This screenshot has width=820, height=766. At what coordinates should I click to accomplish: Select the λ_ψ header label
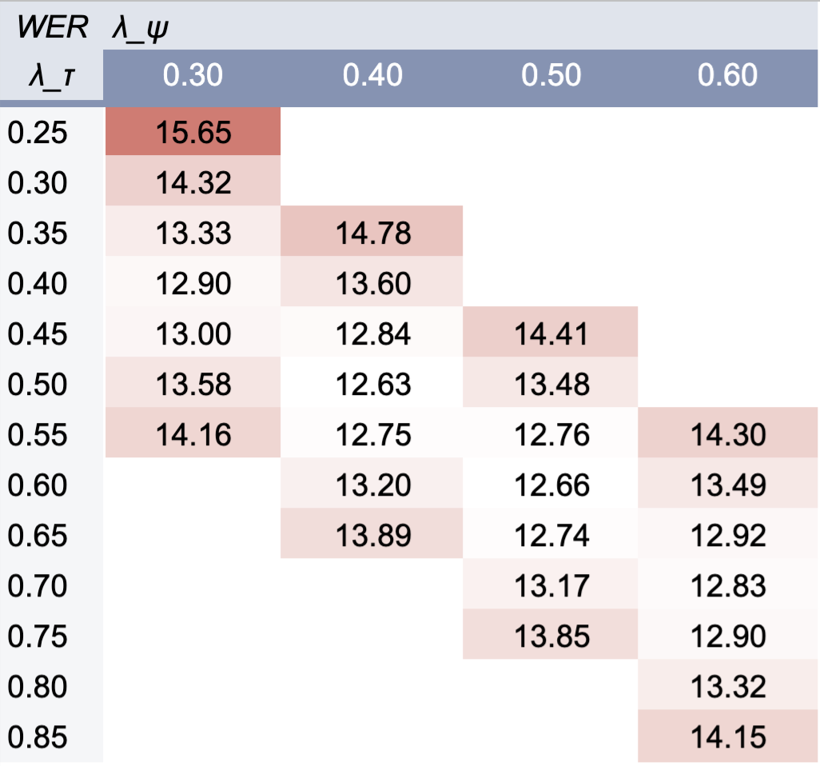[140, 29]
